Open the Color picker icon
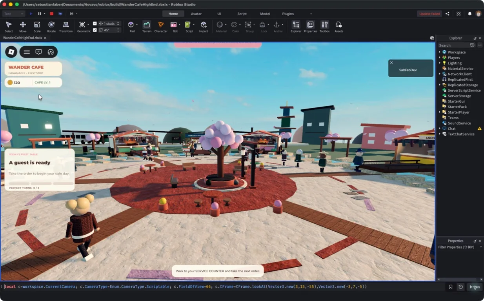Screen dimensions: 484x301 point(234,25)
